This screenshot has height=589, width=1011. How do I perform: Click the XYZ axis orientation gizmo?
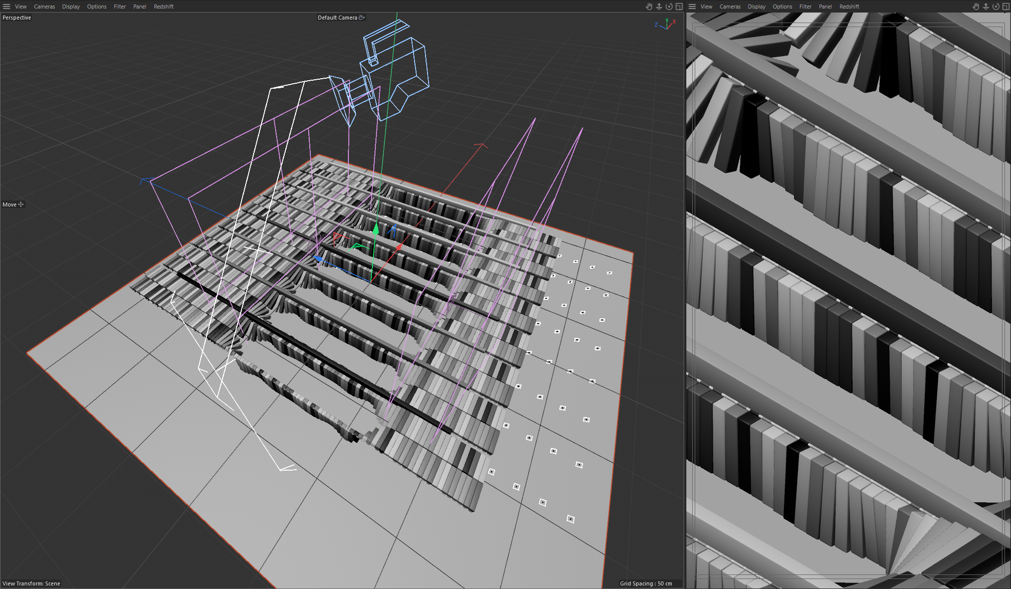click(666, 24)
